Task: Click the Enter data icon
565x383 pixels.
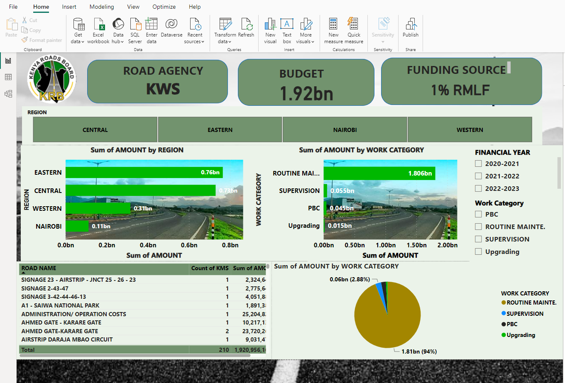Action: click(x=152, y=24)
